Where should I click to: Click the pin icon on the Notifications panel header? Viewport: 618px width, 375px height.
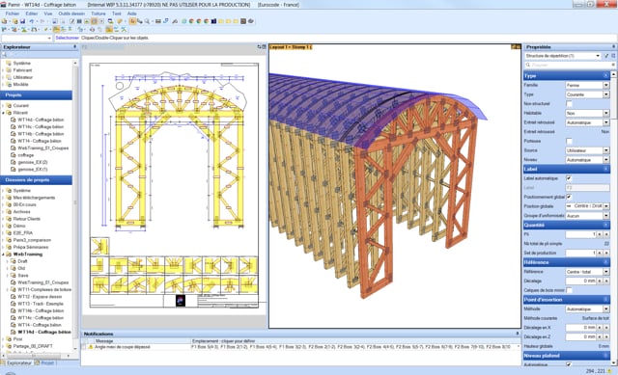518,334
